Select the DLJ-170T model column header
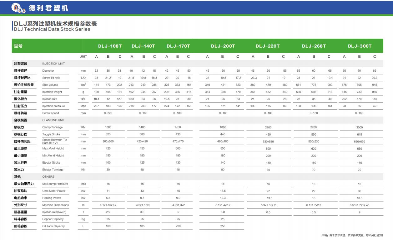The image size is (393, 240). click(178, 46)
